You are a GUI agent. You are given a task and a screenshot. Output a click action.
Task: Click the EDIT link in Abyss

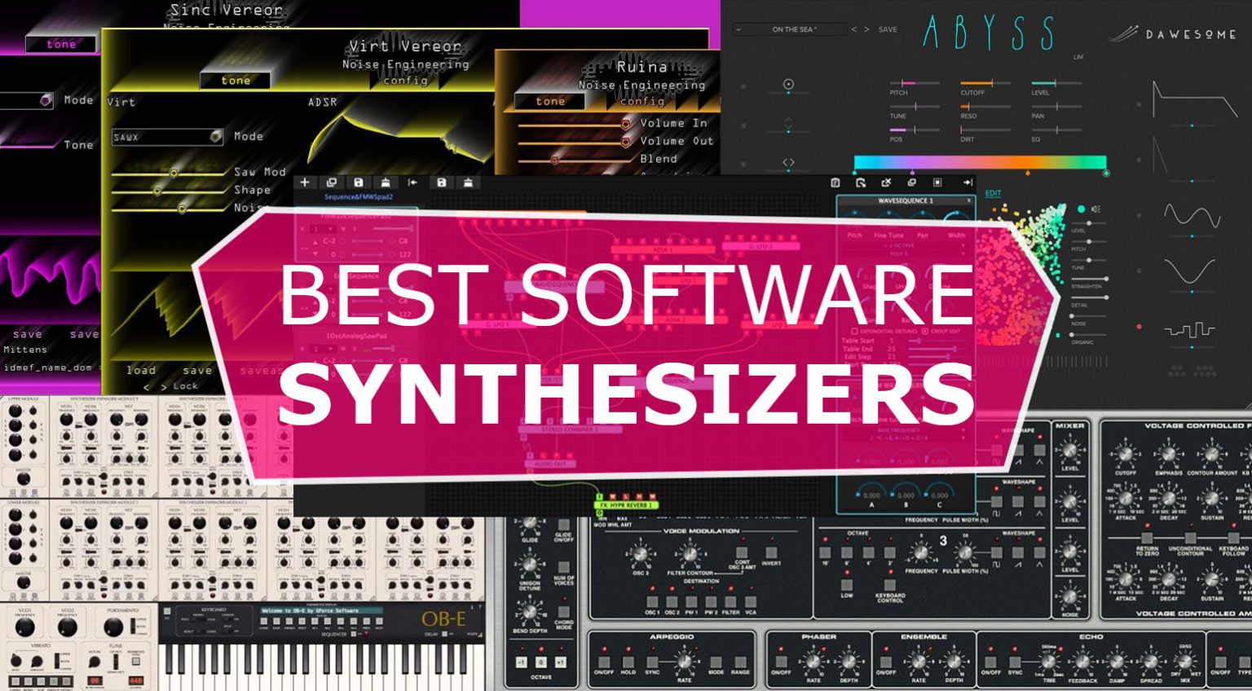coord(992,193)
